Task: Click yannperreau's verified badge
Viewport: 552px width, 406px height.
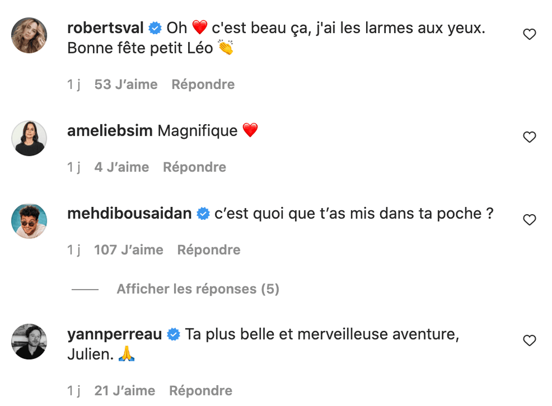Action: 172,333
